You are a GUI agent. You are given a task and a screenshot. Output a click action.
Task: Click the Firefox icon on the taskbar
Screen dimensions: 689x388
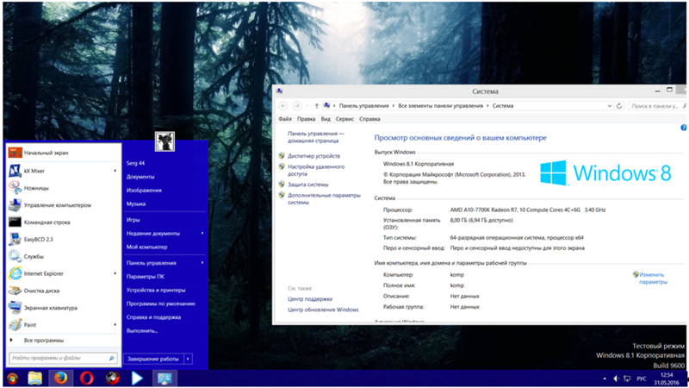pyautogui.click(x=61, y=378)
